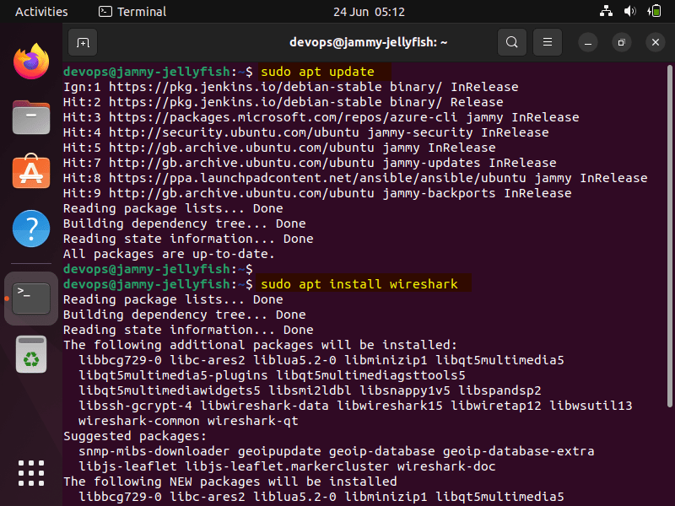
Task: Open search in the Terminal header bar
Action: pos(511,41)
